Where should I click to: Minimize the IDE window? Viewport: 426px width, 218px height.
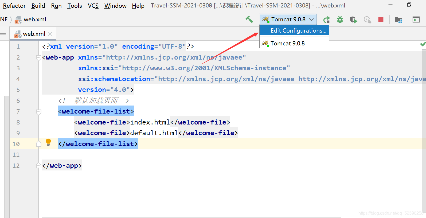tap(390, 5)
